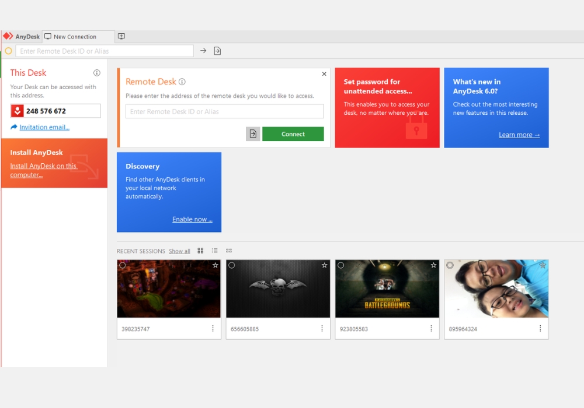Switch recent sessions to list view
The height and width of the screenshot is (408, 584).
[214, 251]
